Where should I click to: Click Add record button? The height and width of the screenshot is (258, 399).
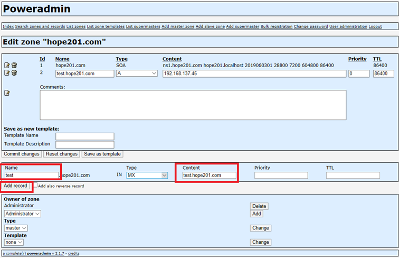click(x=15, y=186)
